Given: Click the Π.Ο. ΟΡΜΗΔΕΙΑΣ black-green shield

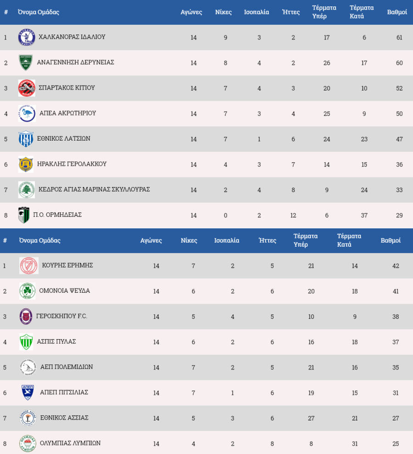Looking at the screenshot, I should pyautogui.click(x=24, y=215).
